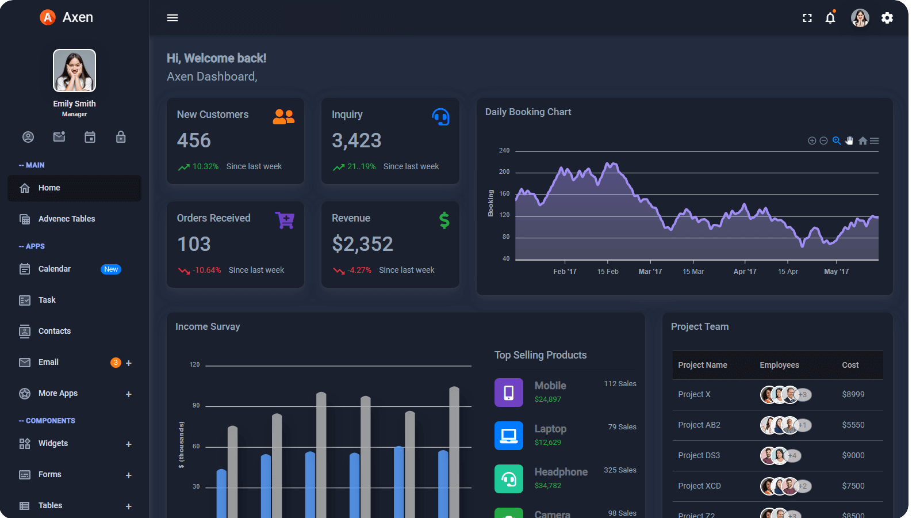Expand the Widgets section
This screenshot has height=518, width=920.
(x=129, y=444)
